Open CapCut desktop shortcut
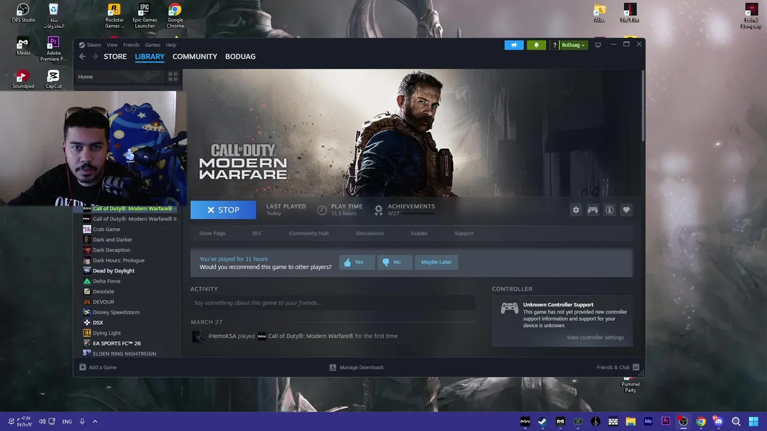The width and height of the screenshot is (767, 431). click(53, 80)
